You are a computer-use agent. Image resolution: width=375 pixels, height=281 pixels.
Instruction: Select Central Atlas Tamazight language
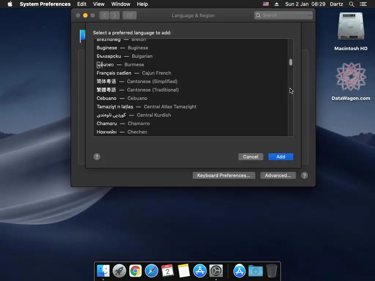point(190,106)
